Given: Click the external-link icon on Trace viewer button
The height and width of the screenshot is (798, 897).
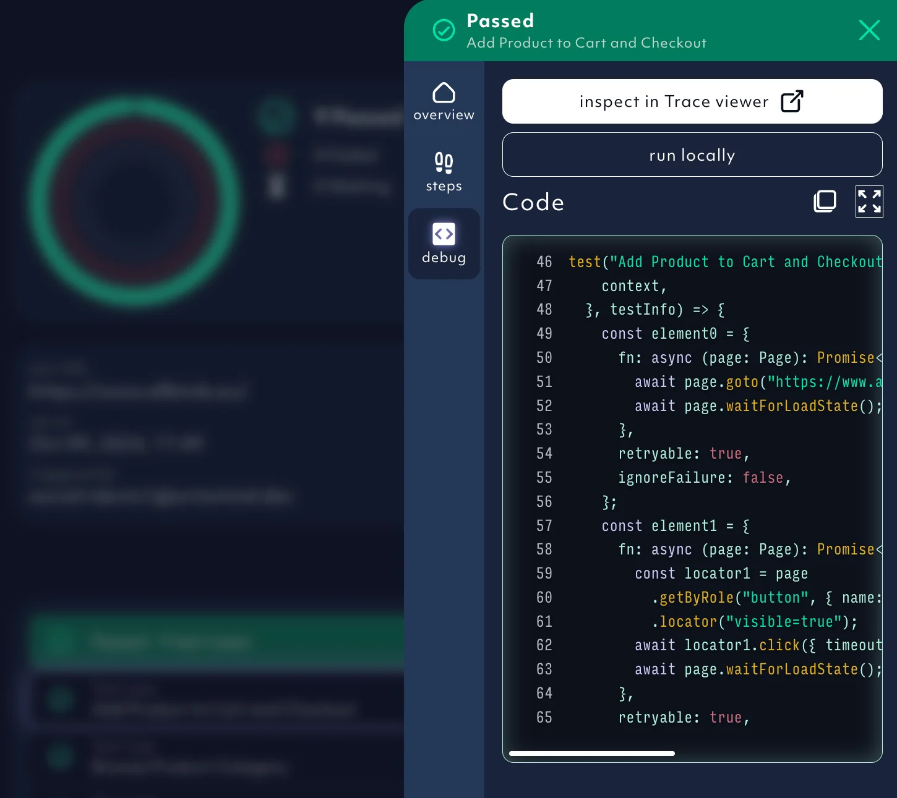Looking at the screenshot, I should pyautogui.click(x=792, y=101).
